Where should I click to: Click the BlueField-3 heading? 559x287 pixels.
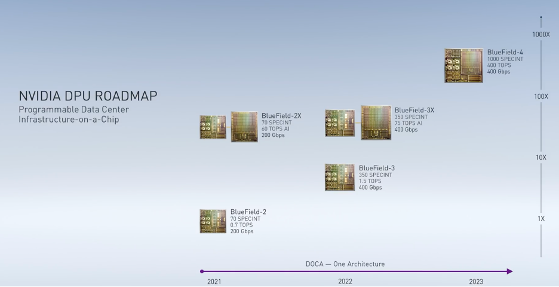tap(377, 168)
